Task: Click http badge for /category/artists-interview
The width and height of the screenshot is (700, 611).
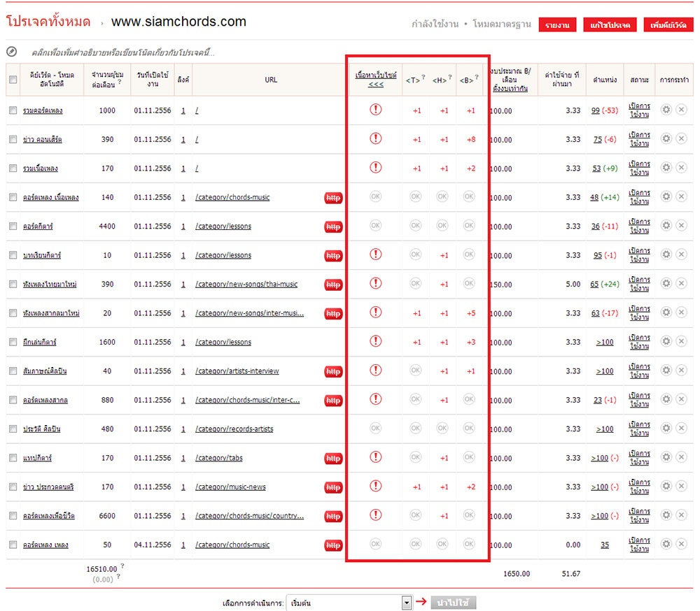Action: tap(333, 371)
